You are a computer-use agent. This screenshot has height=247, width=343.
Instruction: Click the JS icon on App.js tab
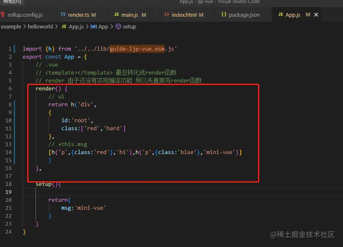tap(281, 14)
